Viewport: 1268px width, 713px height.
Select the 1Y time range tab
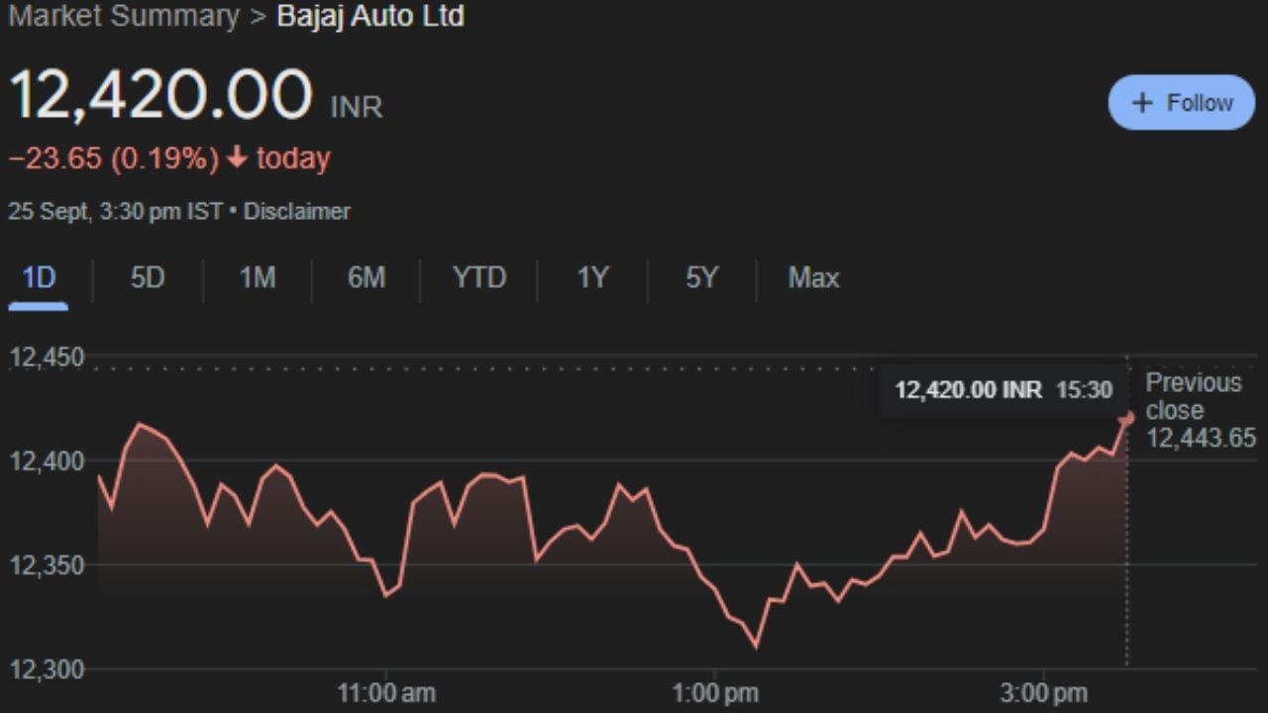(592, 278)
